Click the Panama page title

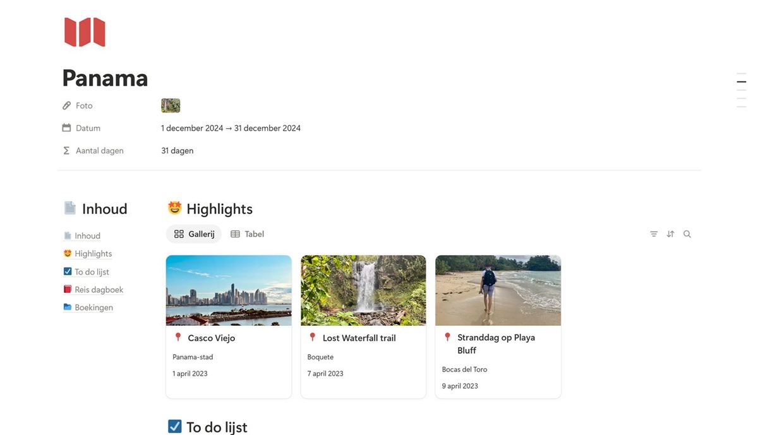click(x=105, y=78)
